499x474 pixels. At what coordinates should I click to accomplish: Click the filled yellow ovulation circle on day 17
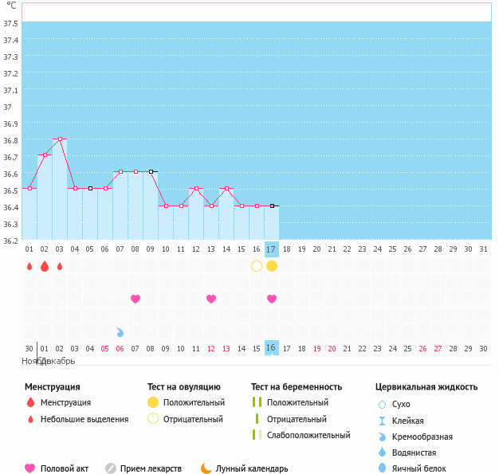pyautogui.click(x=272, y=266)
